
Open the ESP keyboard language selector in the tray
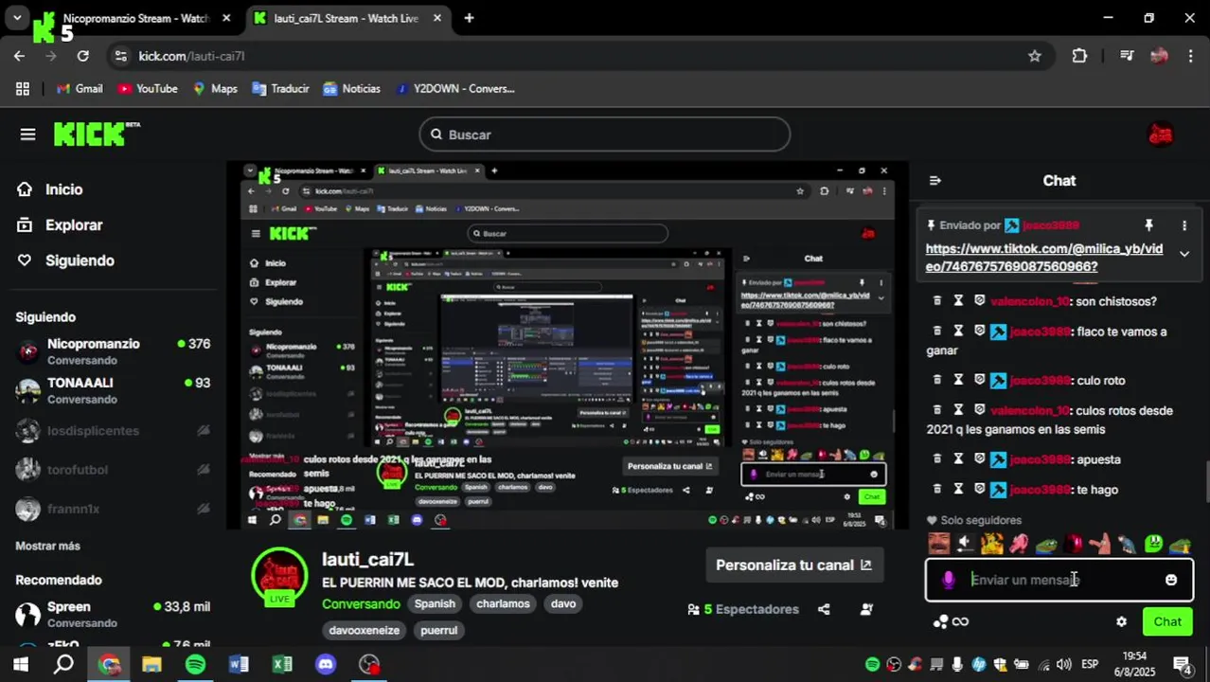(x=1090, y=664)
